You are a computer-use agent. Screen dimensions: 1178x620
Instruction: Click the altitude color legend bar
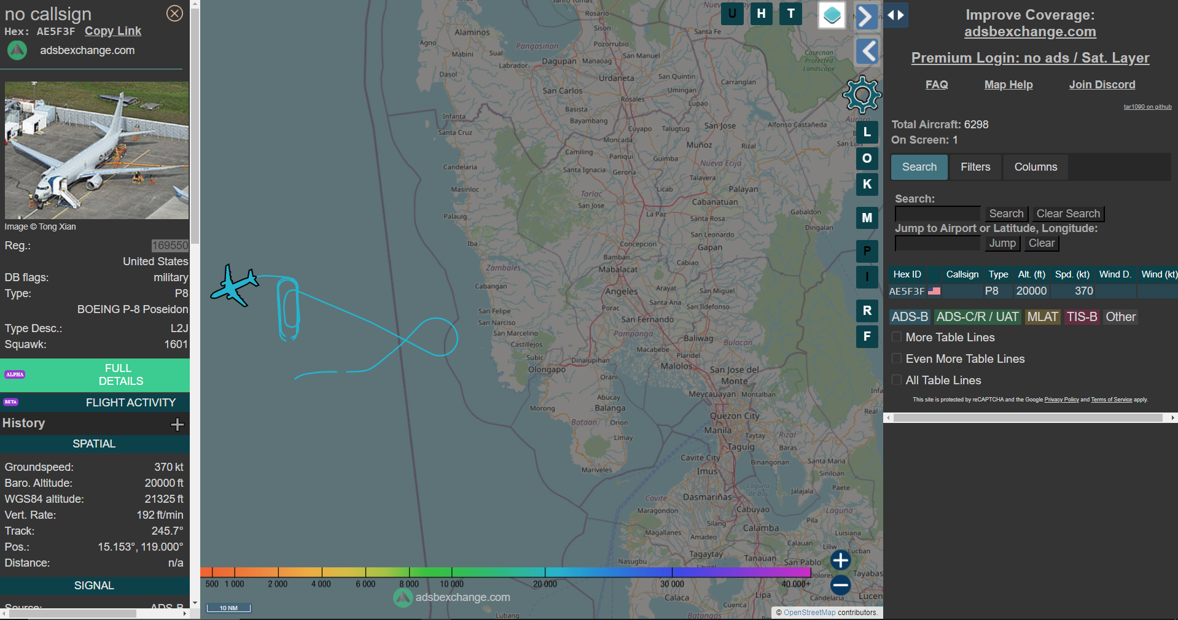tap(505, 572)
